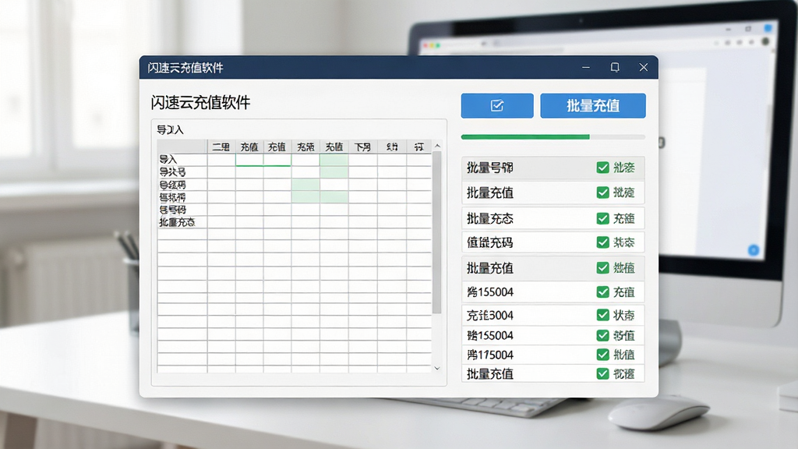
Task: Uncheck the checkbox in the topmost 批量号 list row
Action: point(603,168)
